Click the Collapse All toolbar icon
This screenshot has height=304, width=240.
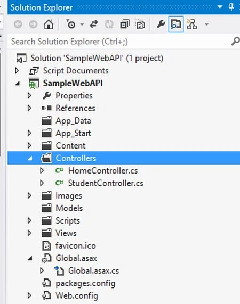pyautogui.click(x=125, y=24)
